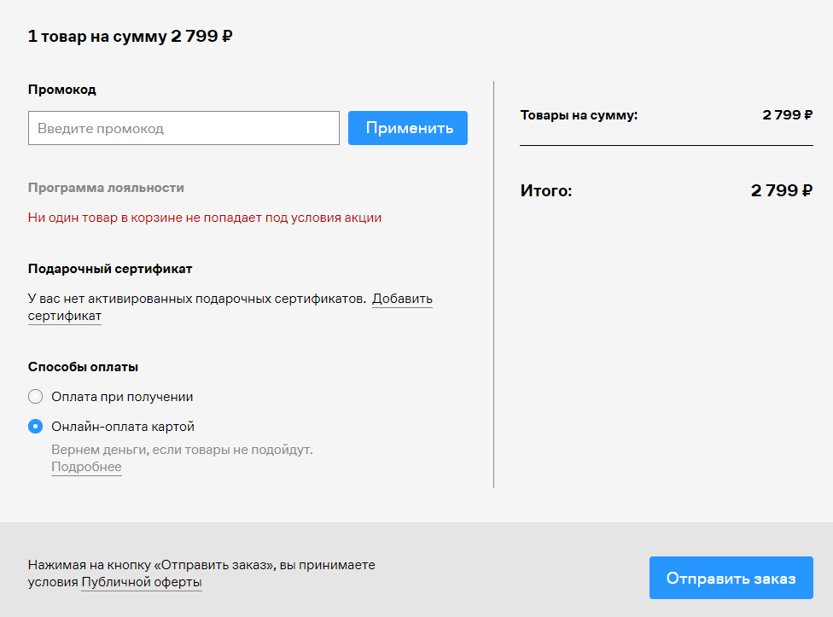Click the Программа лояльности heading
Image resolution: width=833 pixels, height=617 pixels.
pyautogui.click(x=106, y=188)
